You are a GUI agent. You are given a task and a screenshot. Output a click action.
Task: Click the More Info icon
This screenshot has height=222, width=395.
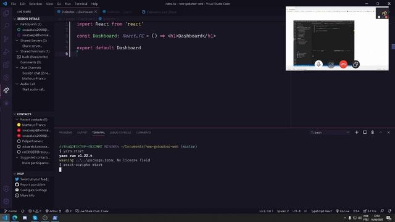click(x=17, y=195)
